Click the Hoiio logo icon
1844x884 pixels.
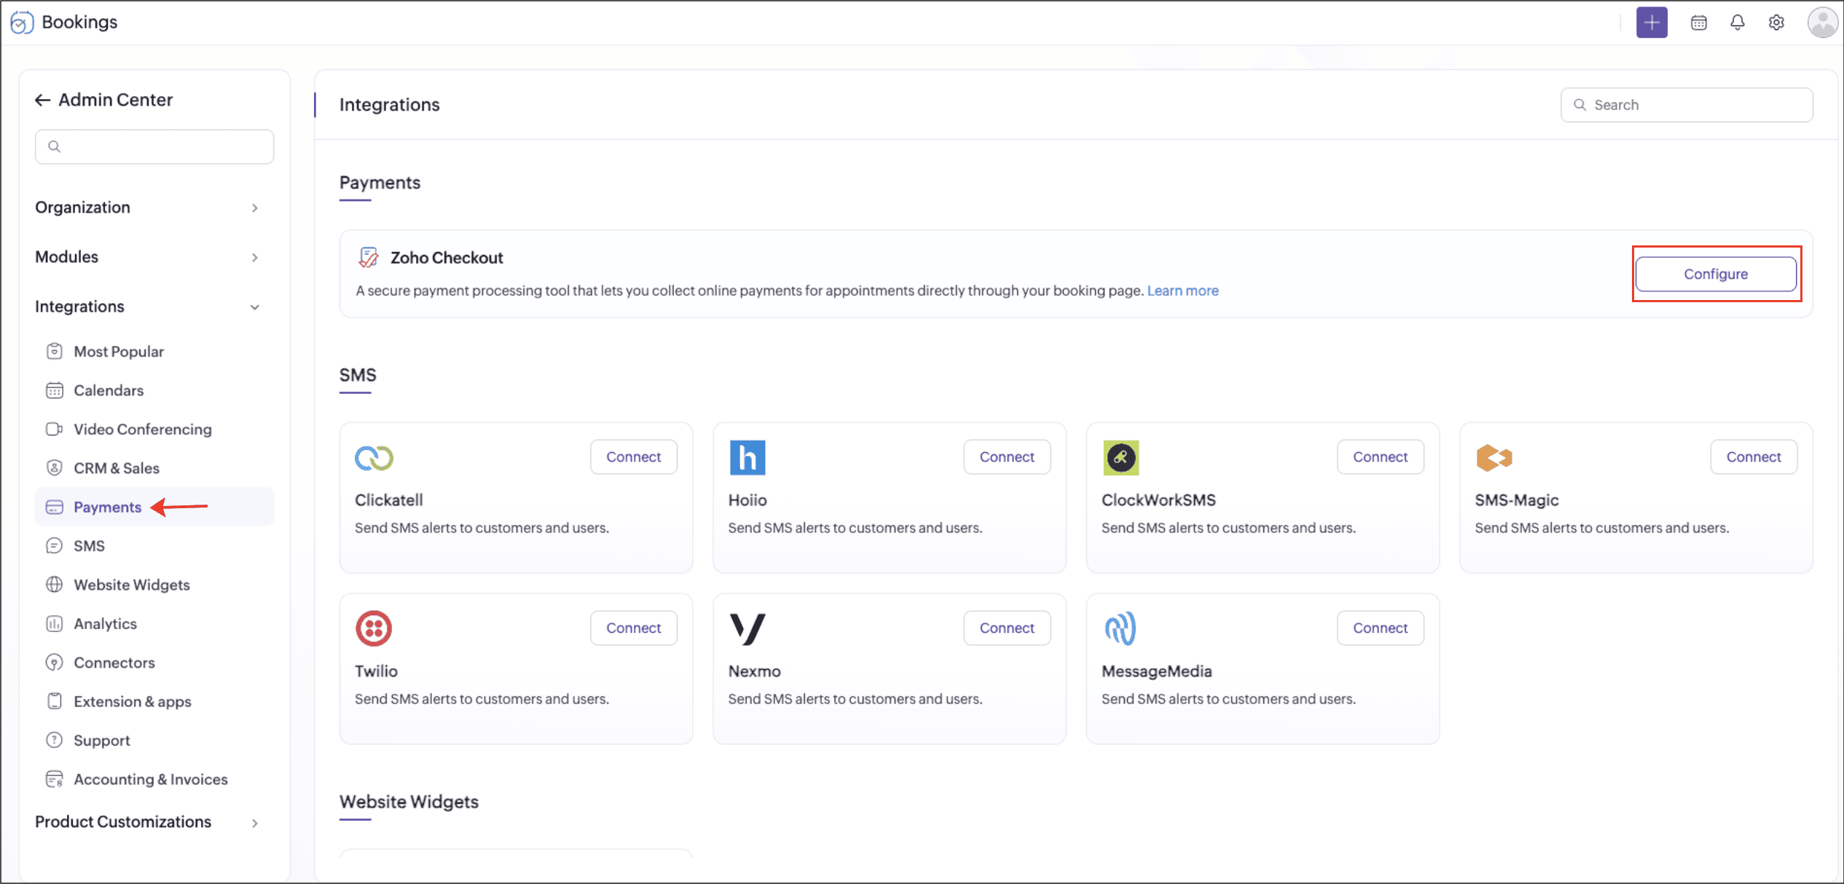[747, 457]
